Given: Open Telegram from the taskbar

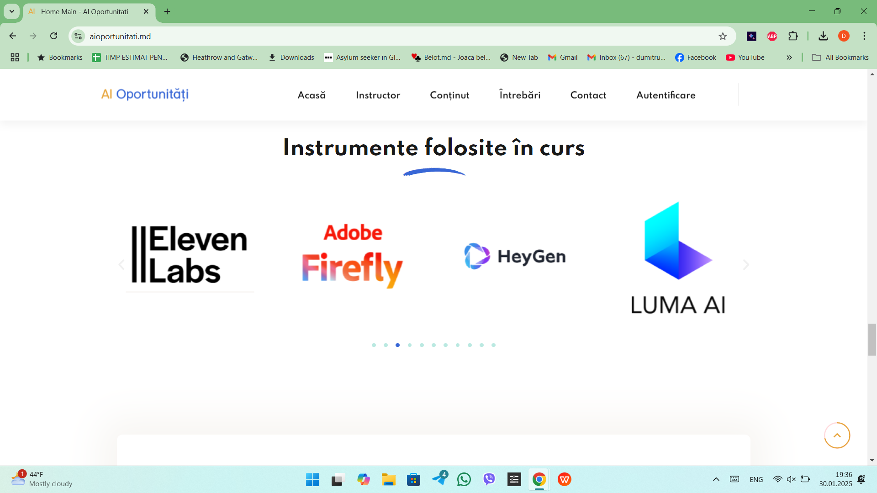Looking at the screenshot, I should click(439, 479).
